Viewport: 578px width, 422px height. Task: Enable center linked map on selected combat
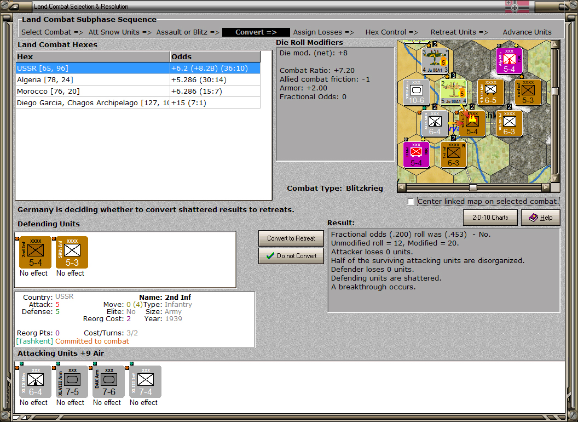coord(411,202)
